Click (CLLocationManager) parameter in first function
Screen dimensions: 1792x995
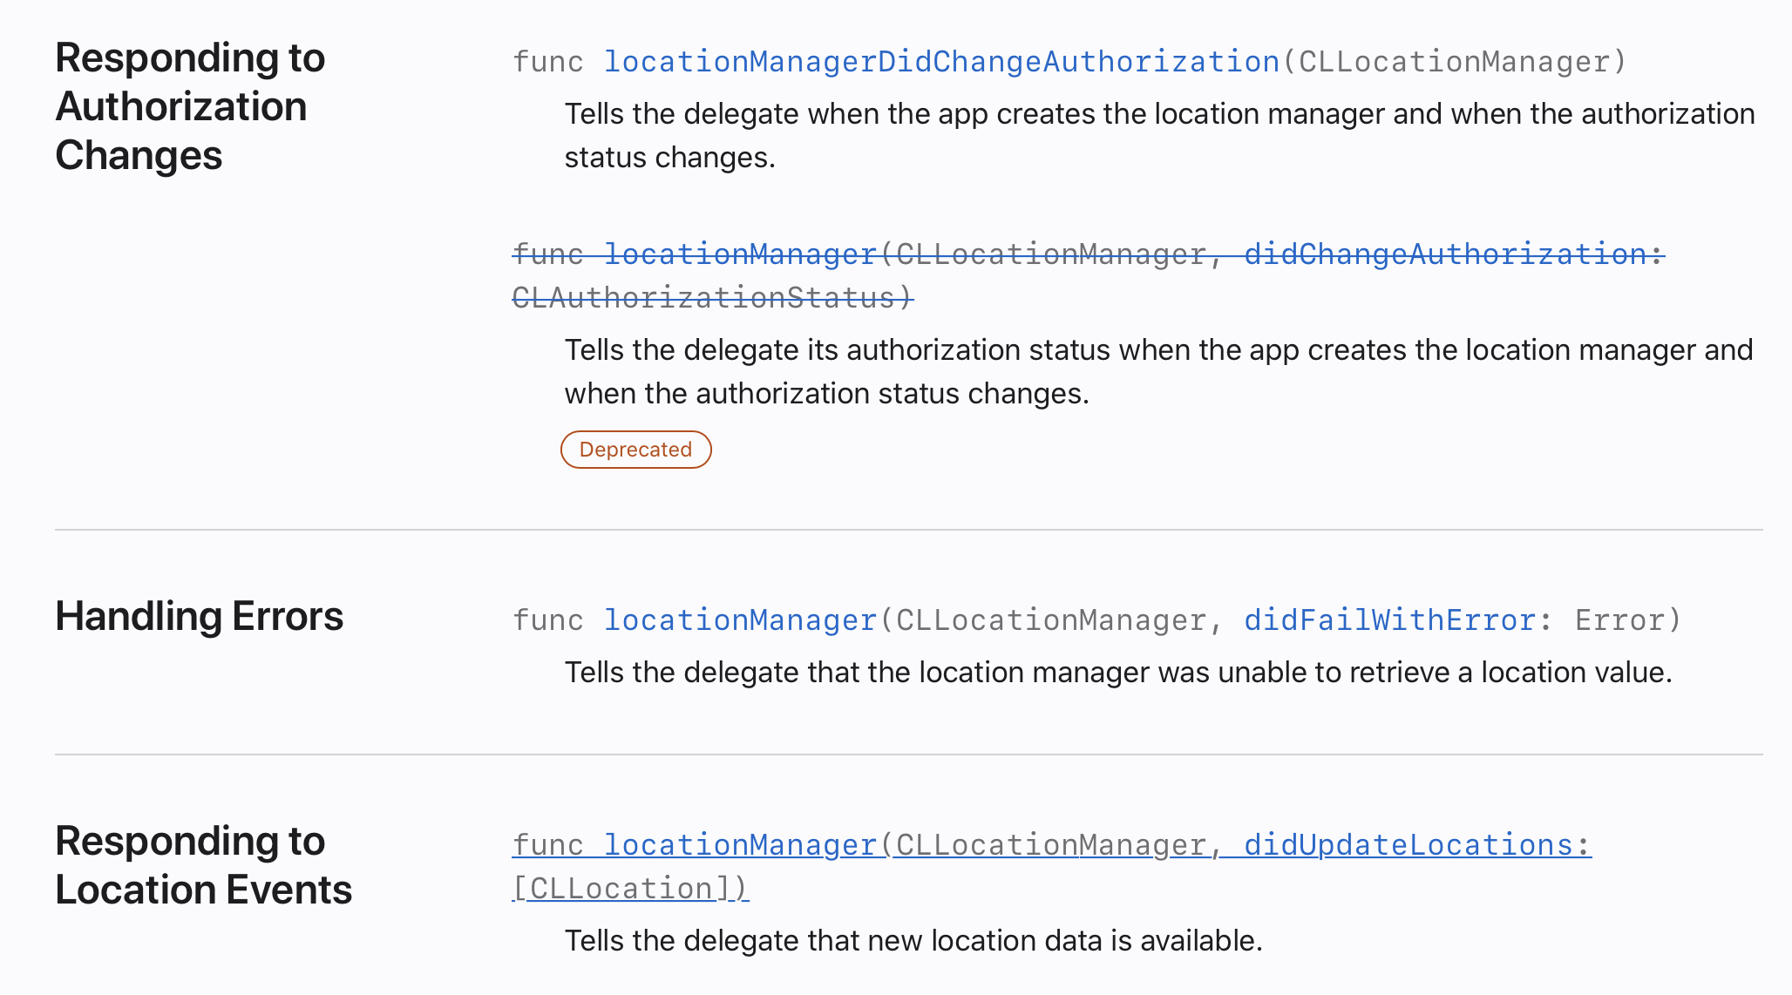1454,62
